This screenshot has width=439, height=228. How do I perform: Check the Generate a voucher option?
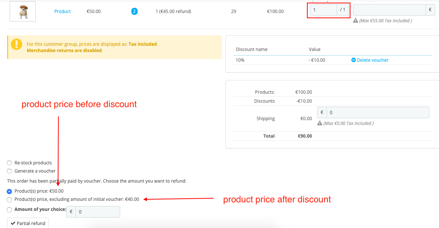[x=9, y=171]
